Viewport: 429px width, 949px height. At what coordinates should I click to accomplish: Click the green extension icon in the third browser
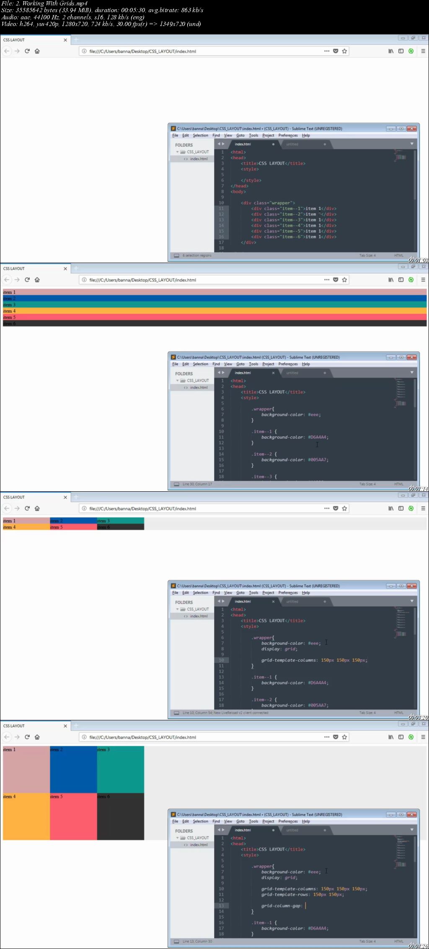pos(411,508)
